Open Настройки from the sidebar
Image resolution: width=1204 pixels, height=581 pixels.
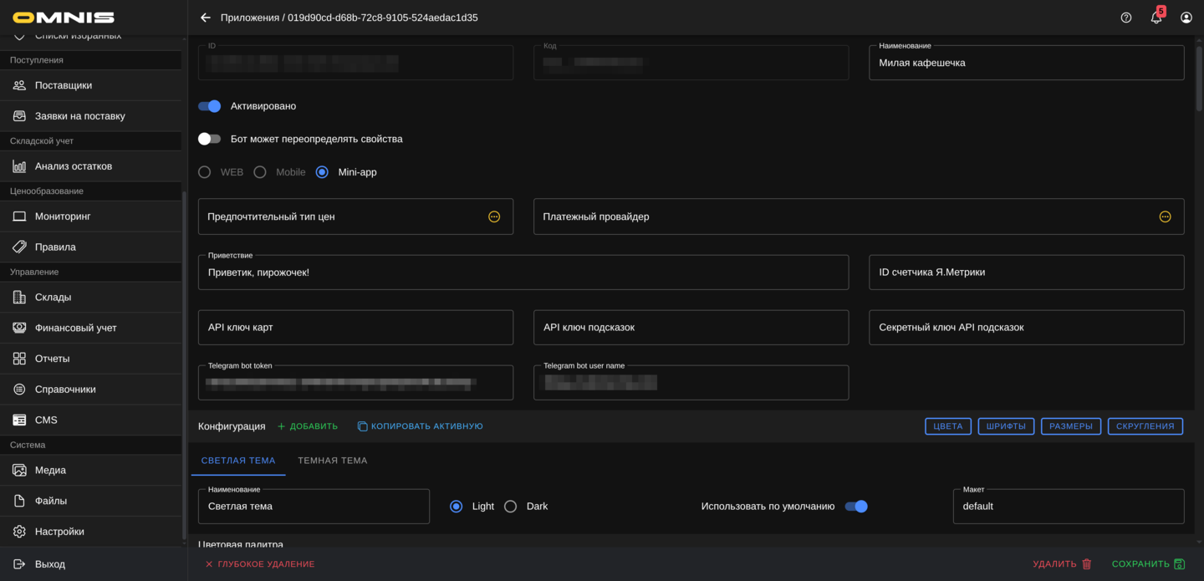pyautogui.click(x=60, y=531)
